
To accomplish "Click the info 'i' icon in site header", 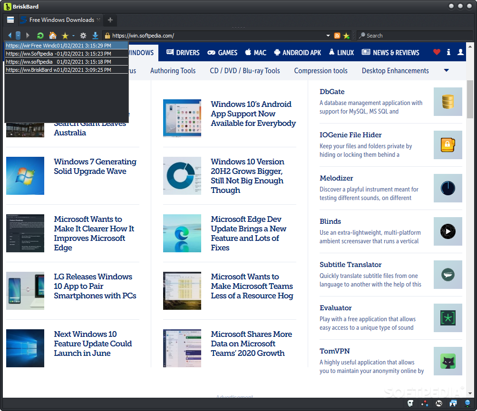I will 448,52.
